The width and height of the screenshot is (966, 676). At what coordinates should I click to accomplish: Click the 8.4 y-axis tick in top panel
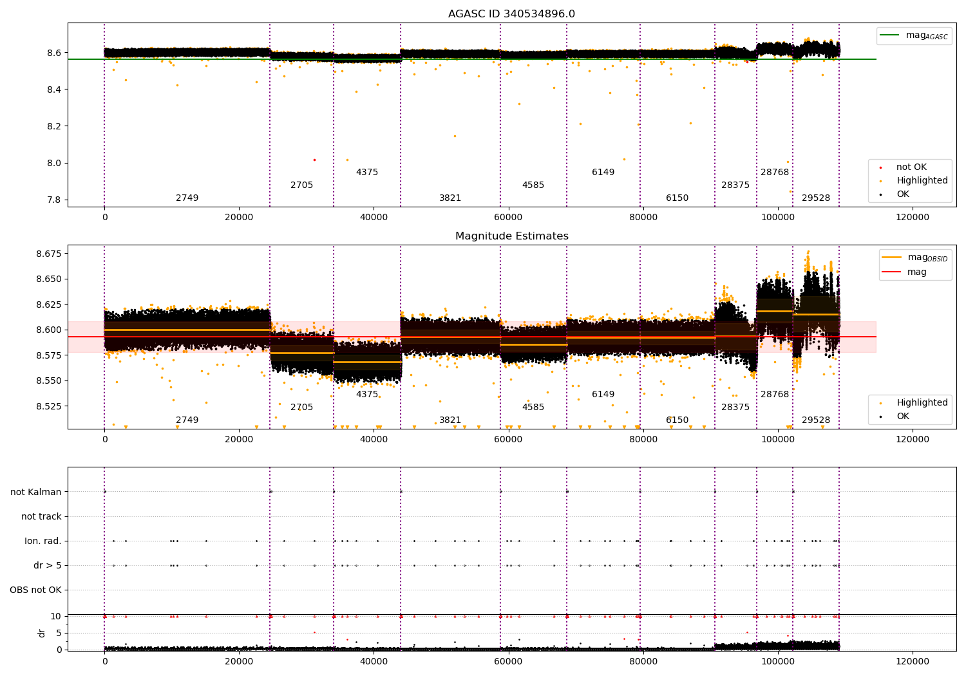click(x=54, y=89)
